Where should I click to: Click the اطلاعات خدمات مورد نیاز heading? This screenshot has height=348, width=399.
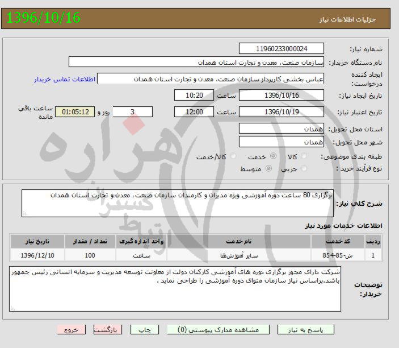[x=343, y=226]
